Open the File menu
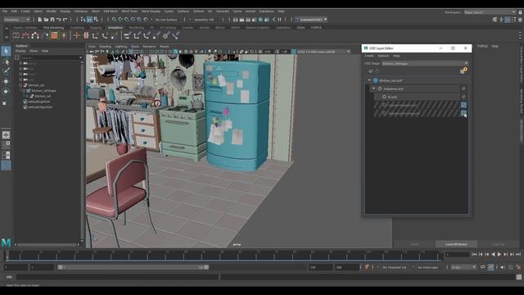Viewport: 524px width, 295px height. point(5,11)
